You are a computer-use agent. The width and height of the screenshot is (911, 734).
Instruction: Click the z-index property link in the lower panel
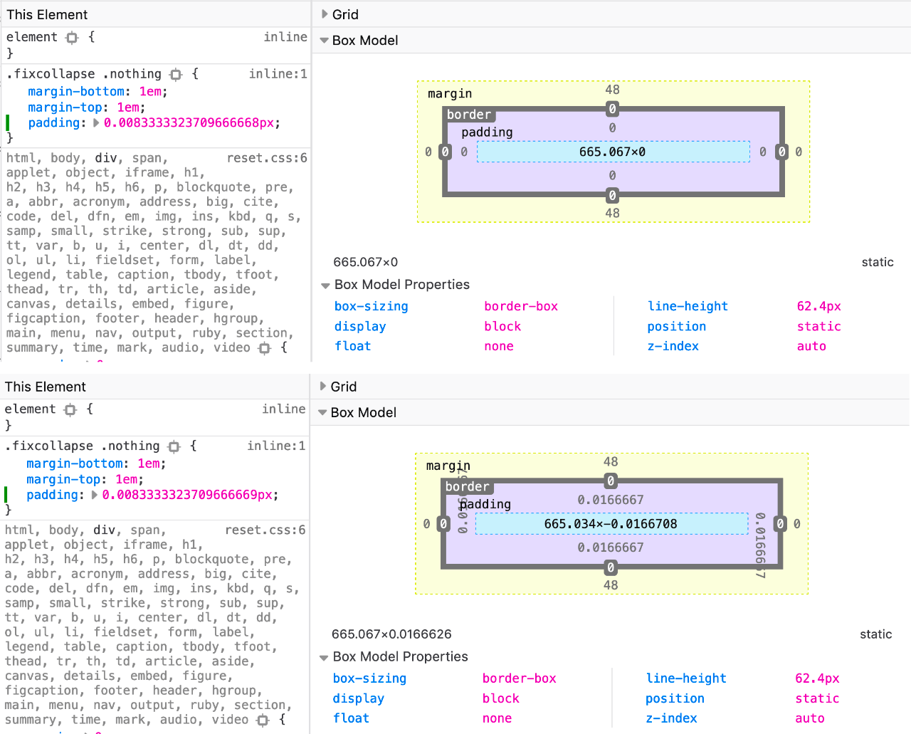pyautogui.click(x=672, y=718)
